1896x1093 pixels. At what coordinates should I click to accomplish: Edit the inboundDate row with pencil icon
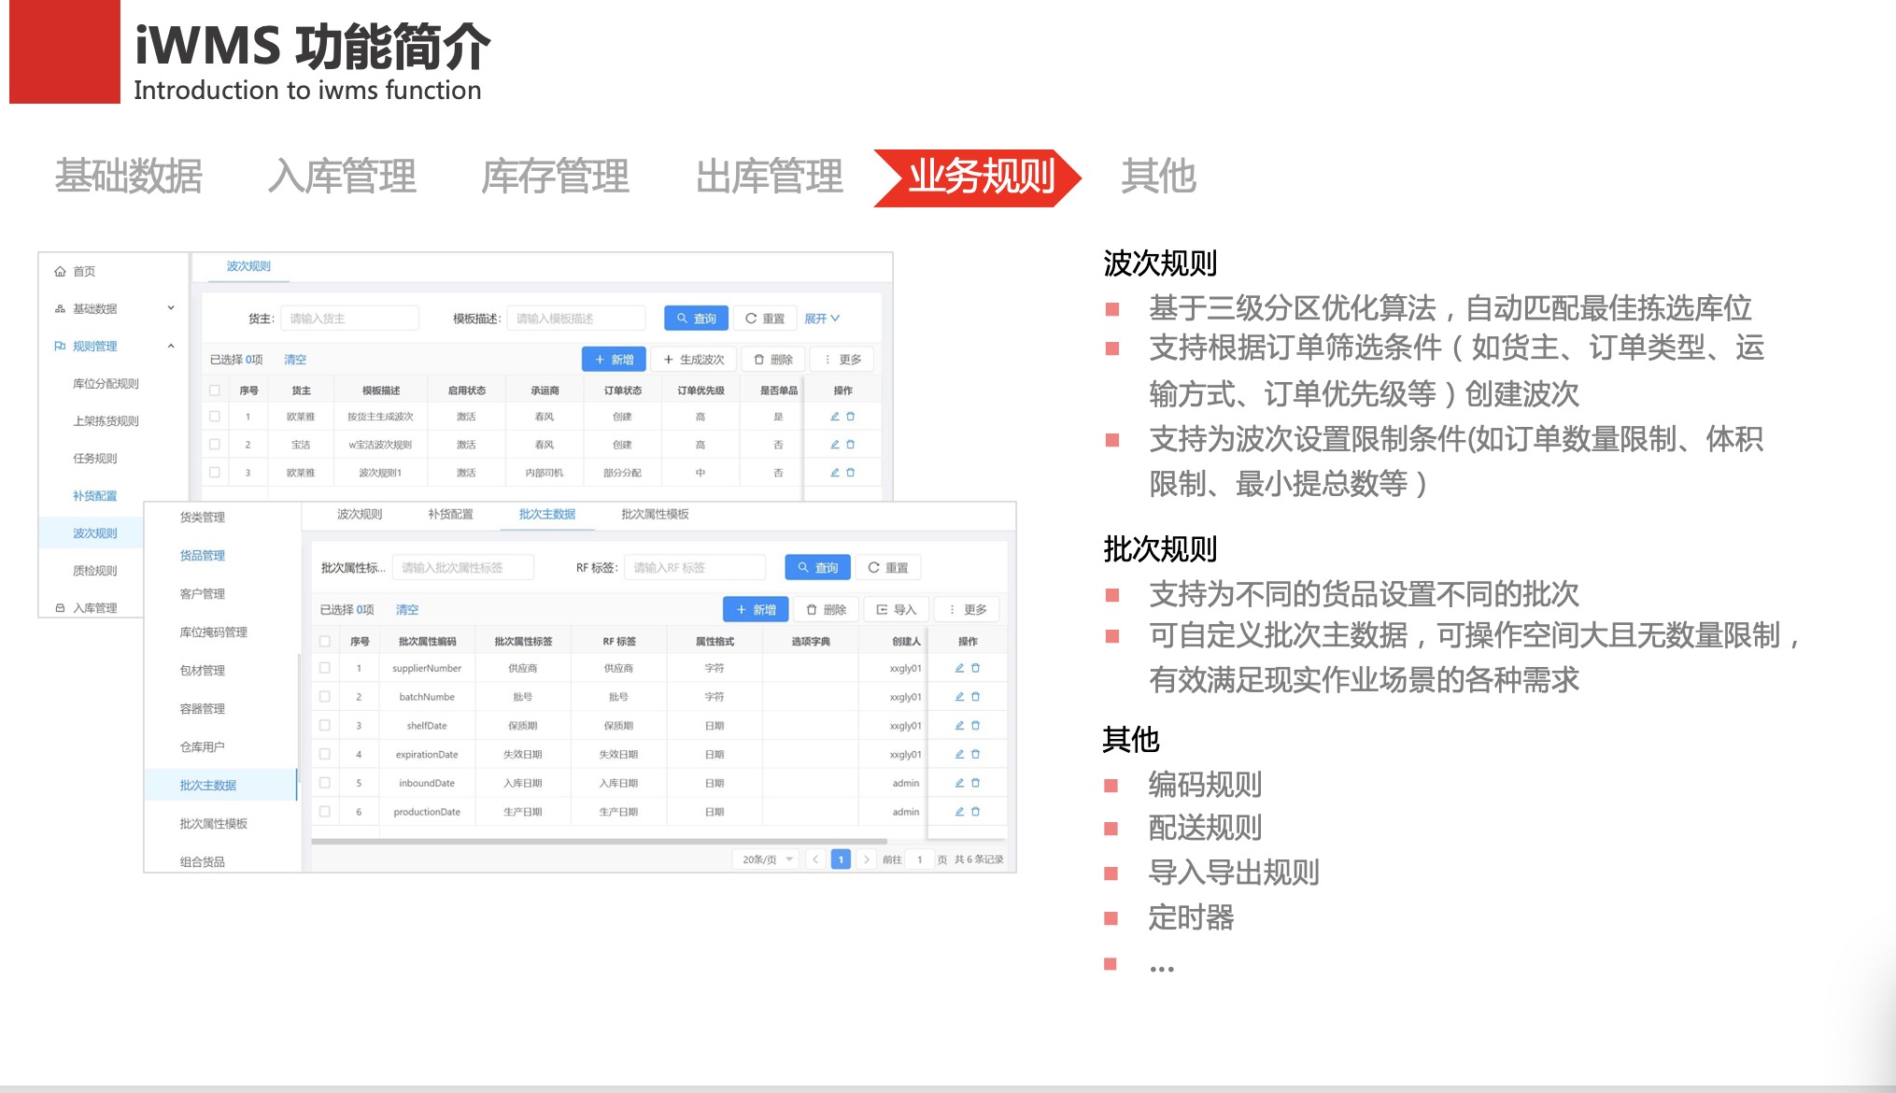959,783
